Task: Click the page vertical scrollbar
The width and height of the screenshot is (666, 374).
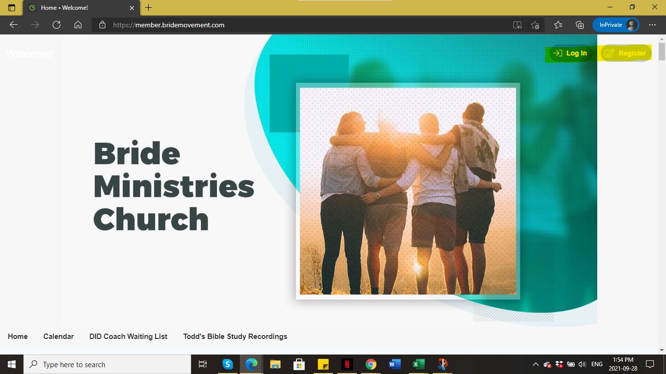Action: (662, 195)
